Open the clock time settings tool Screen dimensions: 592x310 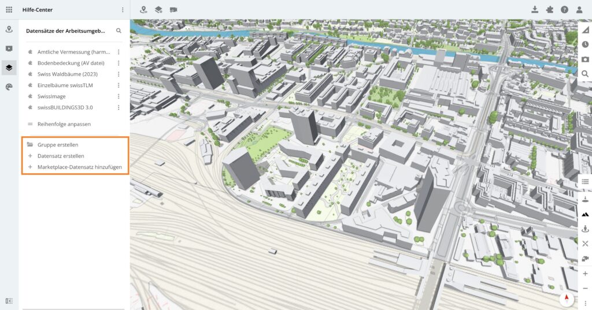(585, 44)
